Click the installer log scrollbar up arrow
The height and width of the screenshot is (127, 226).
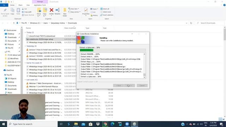click(x=144, y=54)
